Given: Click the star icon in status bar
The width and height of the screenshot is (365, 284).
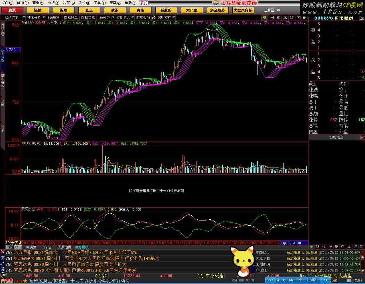Looking at the screenshot, I should click(25, 281).
